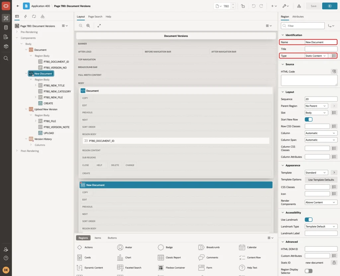The image size is (340, 276).
Task: Select the Regions gallery tab
Action: [83, 238]
